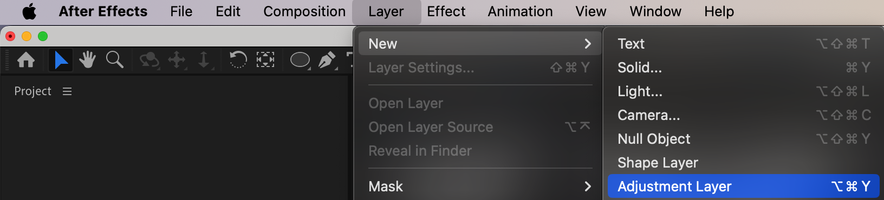Expand the New submenu arrow
The height and width of the screenshot is (200, 884).
588,44
